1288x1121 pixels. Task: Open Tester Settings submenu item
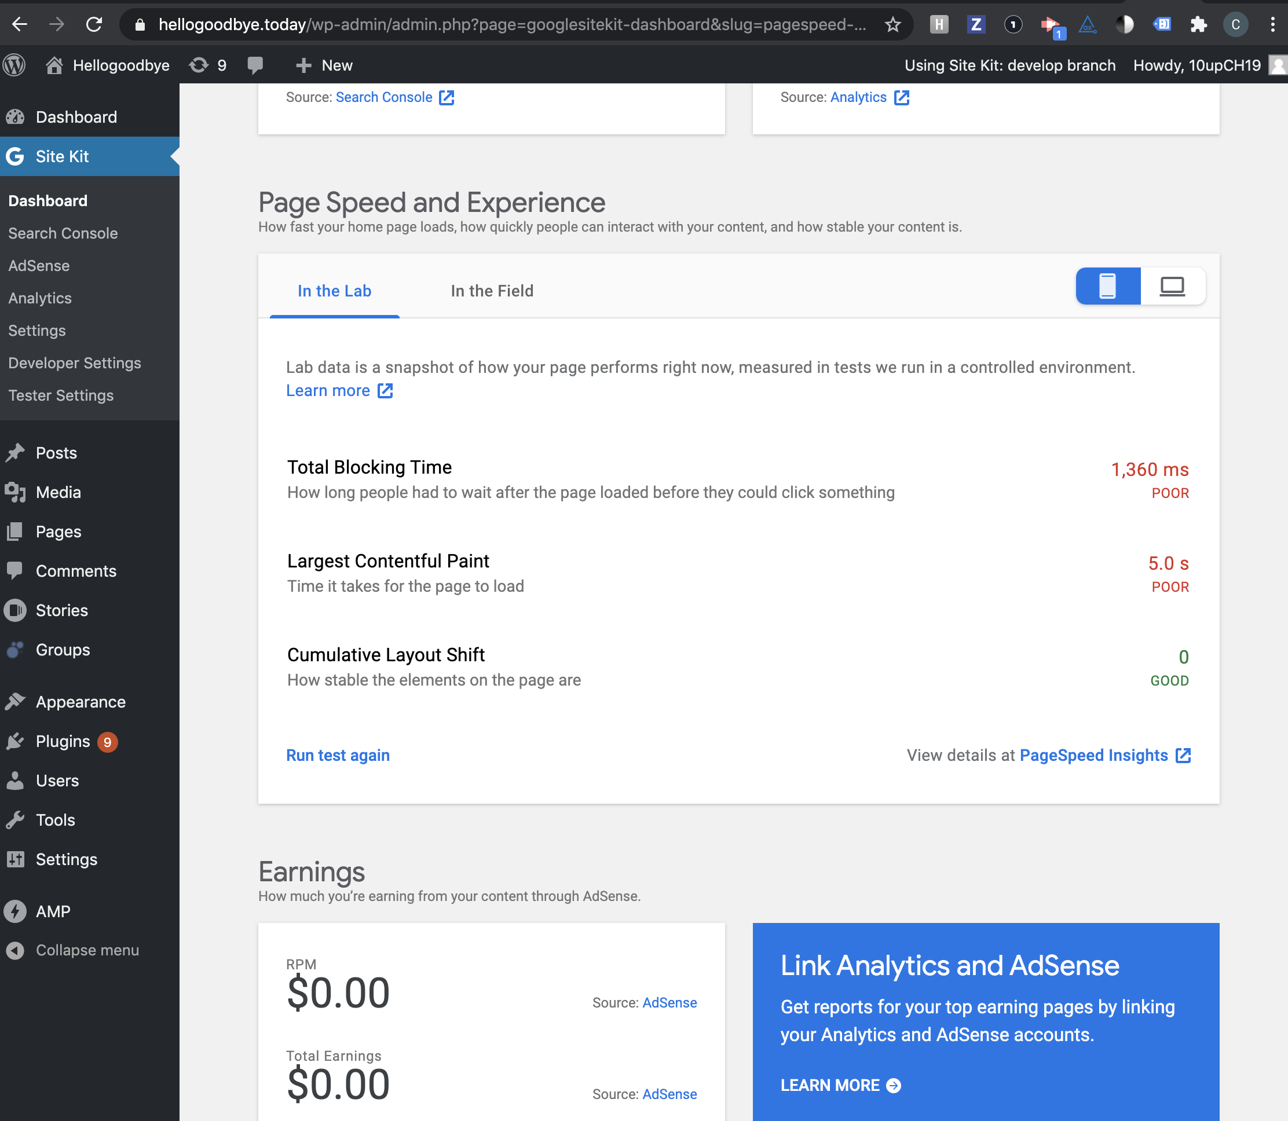click(x=61, y=396)
